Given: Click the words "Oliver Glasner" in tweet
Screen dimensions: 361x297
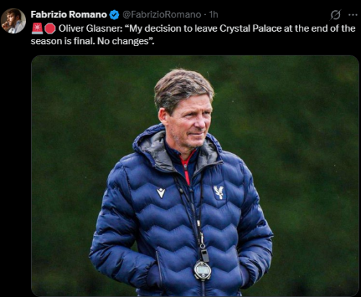Looking at the screenshot, I should (89, 29).
